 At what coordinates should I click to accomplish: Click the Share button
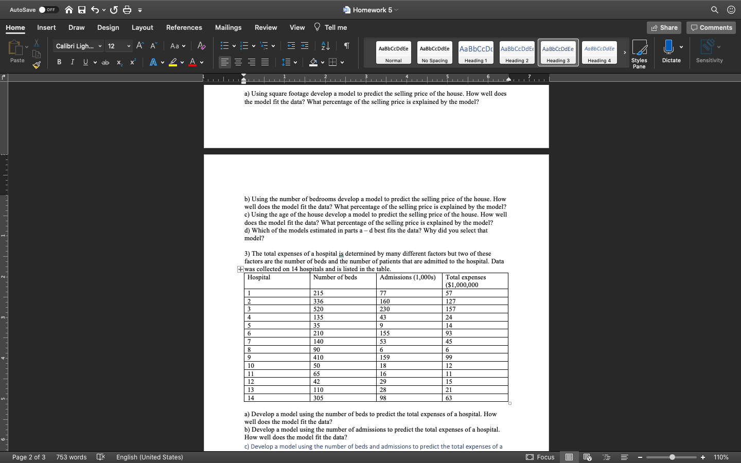point(664,27)
